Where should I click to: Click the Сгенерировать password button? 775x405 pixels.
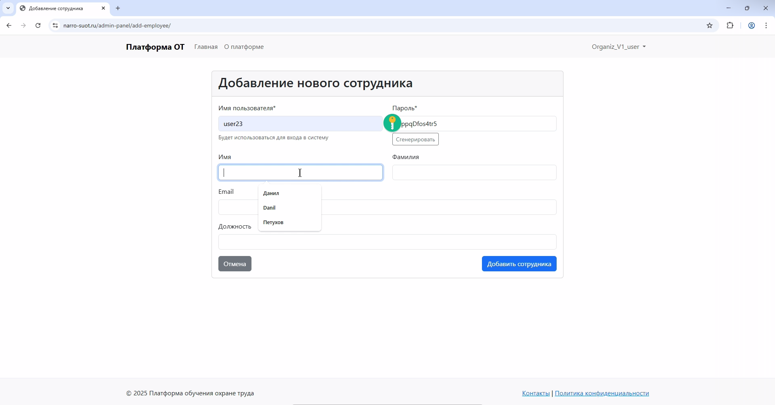point(415,139)
